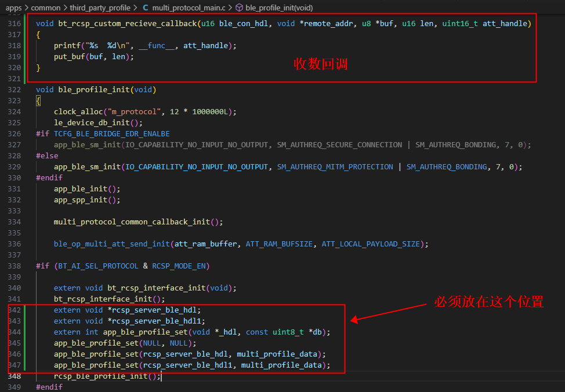Select line number 349 in the gutter
565x392 pixels.
click(15, 387)
